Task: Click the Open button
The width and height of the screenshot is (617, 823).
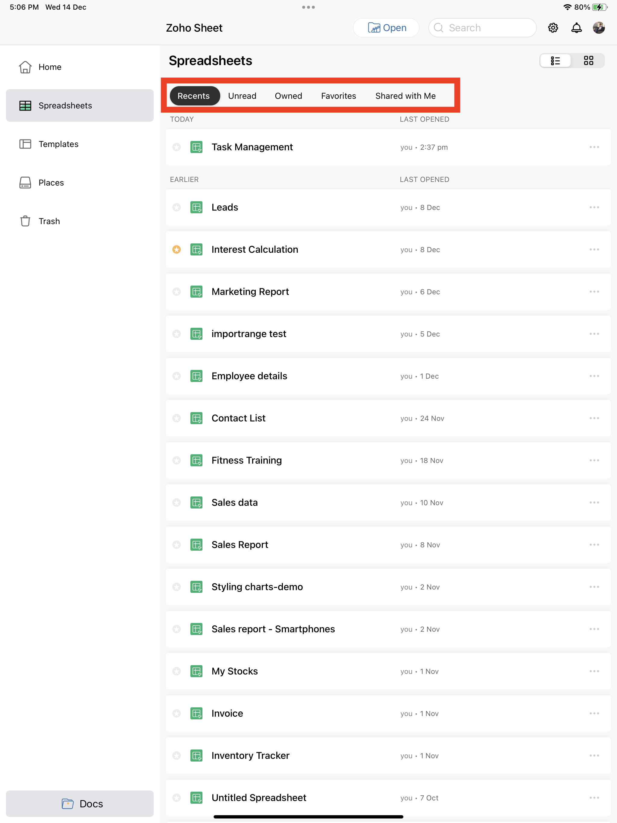Action: coord(386,28)
